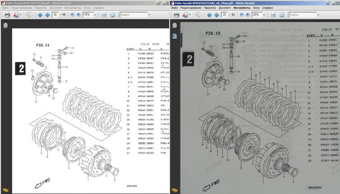Click page number field showing 33

click(x=224, y=14)
